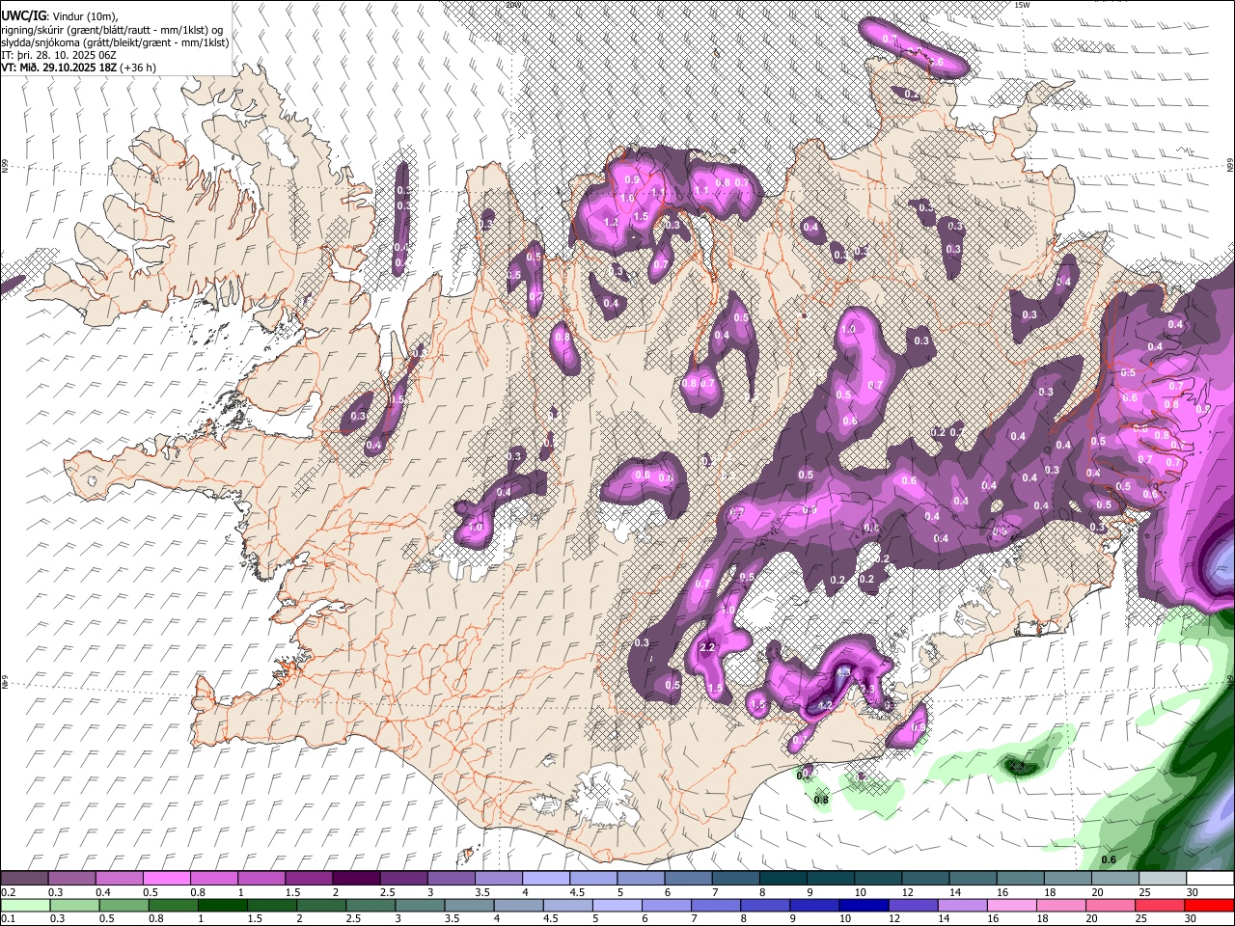This screenshot has height=926, width=1235.
Task: Select the top legend swatch between 0.3 and 0.4
Action: point(71,879)
